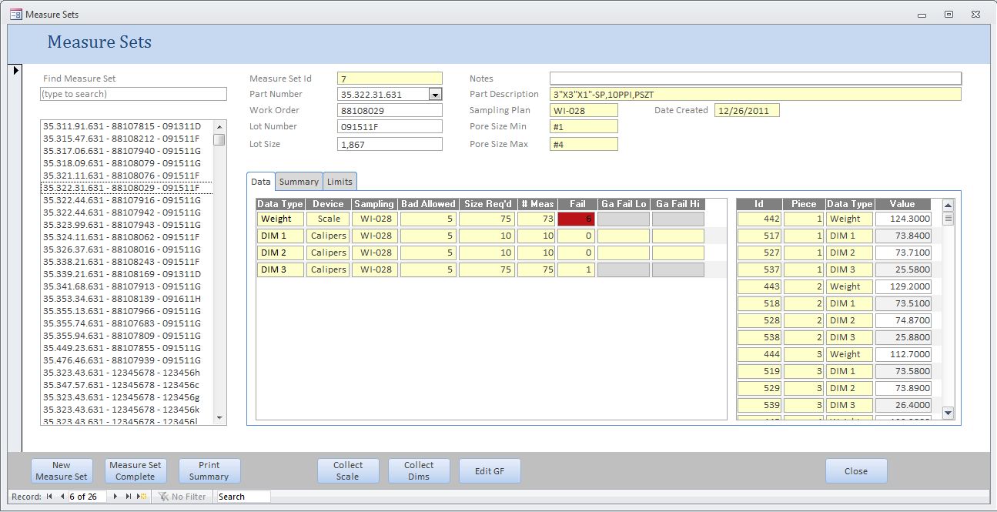Click the record navigation Search box
997x512 pixels.
pos(243,497)
